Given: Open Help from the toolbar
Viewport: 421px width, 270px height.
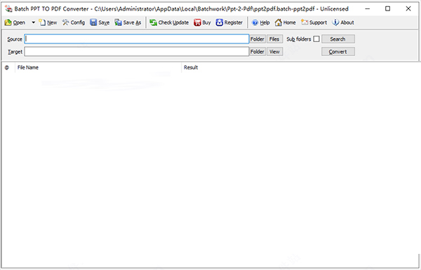Looking at the screenshot, I should pos(261,22).
